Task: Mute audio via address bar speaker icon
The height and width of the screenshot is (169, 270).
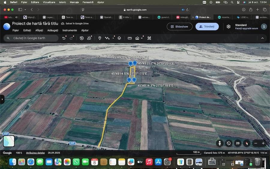Action: pyautogui.click(x=183, y=10)
